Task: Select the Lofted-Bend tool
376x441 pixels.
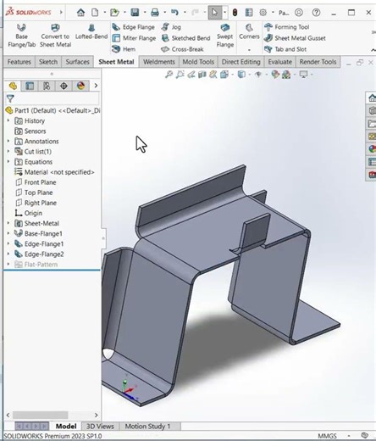Action: tap(91, 32)
